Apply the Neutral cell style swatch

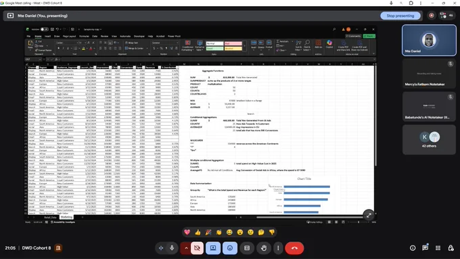[x=233, y=49]
